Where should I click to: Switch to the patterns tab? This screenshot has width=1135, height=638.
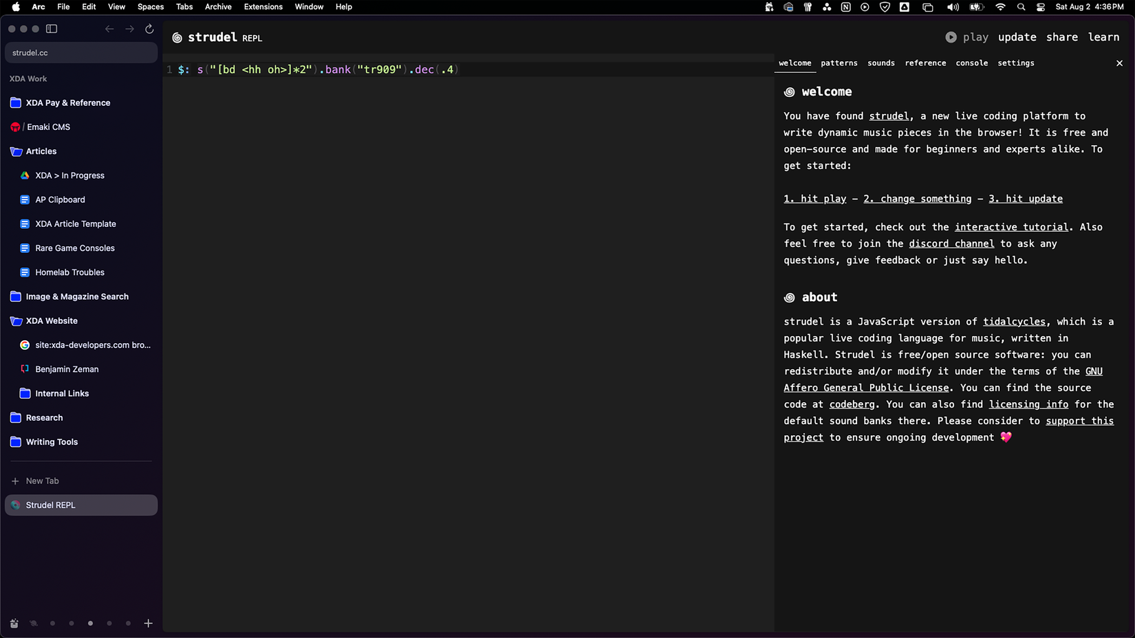[839, 63]
